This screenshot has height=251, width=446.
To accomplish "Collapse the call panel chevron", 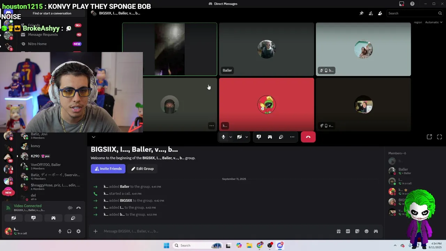I will tap(93, 137).
